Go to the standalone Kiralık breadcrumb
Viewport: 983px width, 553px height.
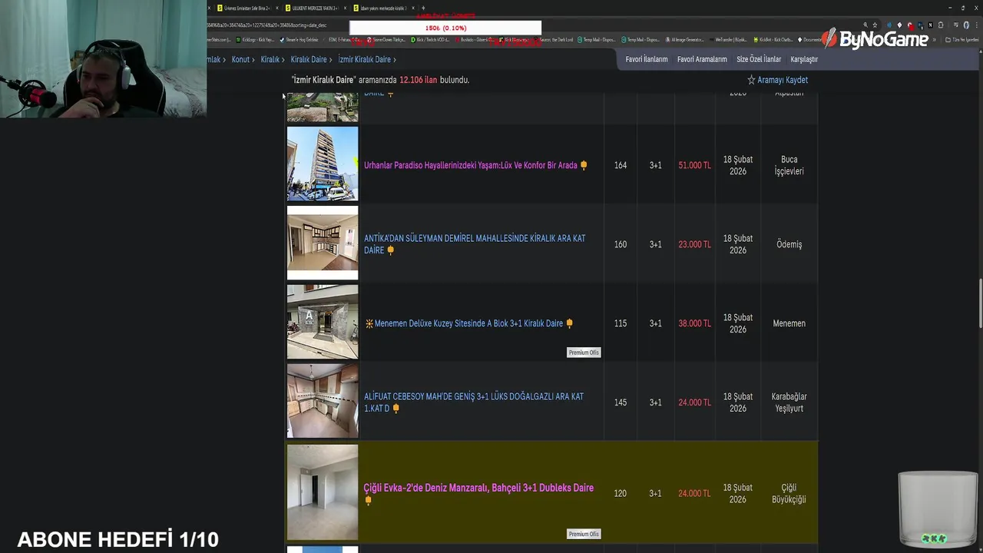click(270, 59)
